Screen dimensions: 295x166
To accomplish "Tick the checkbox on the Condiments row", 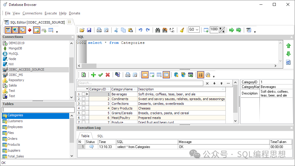I will pos(84,99).
